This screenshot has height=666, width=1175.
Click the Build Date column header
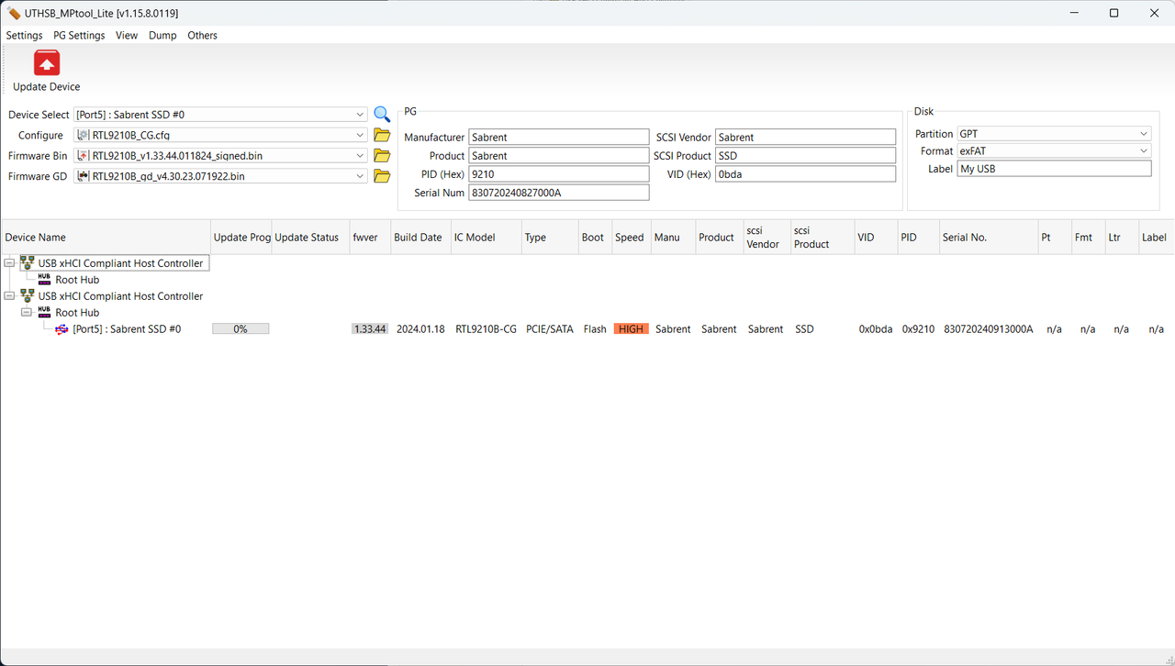pos(420,237)
